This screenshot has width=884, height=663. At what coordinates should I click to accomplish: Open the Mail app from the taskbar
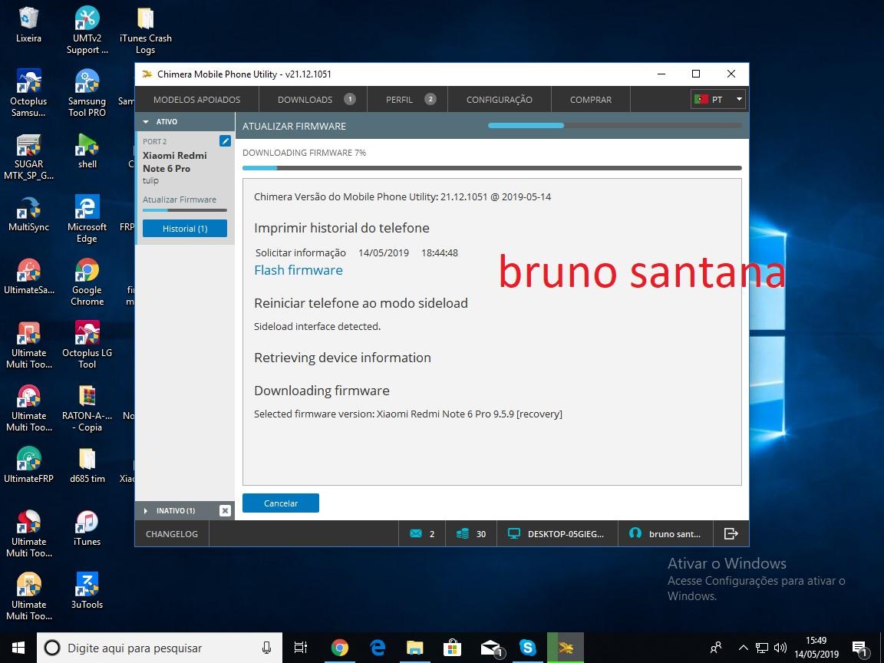(x=490, y=648)
